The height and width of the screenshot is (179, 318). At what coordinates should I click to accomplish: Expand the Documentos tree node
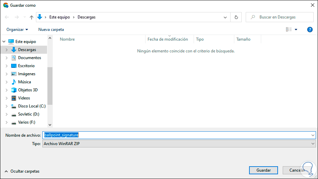pos(6,58)
